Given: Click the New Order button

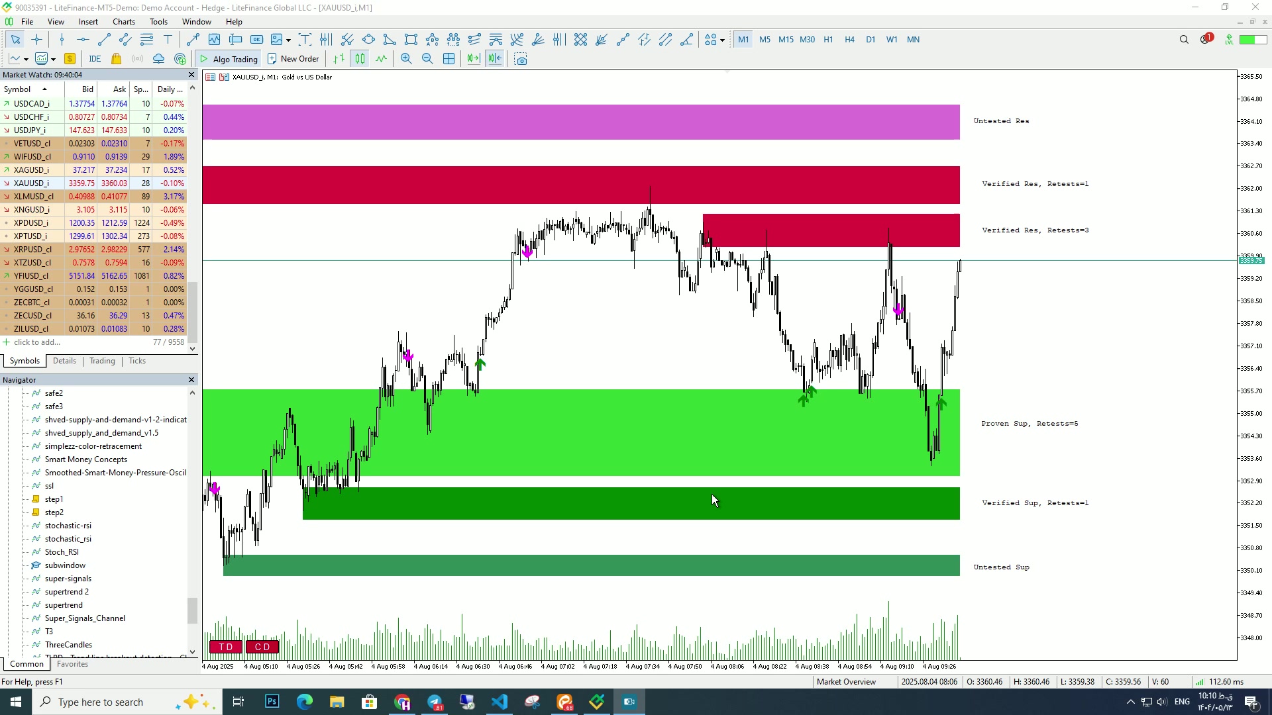Looking at the screenshot, I should tap(293, 59).
